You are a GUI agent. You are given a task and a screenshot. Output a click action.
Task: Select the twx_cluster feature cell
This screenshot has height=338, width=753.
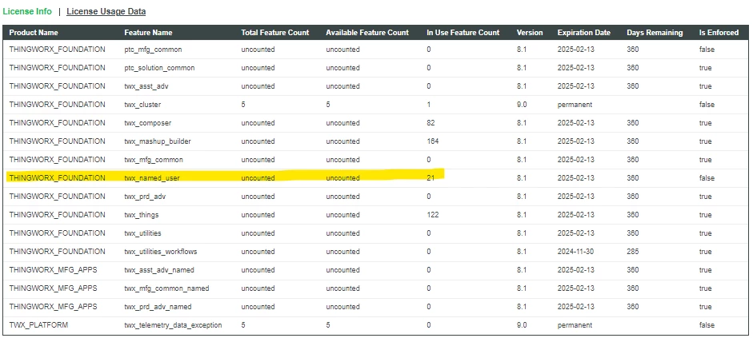point(142,105)
